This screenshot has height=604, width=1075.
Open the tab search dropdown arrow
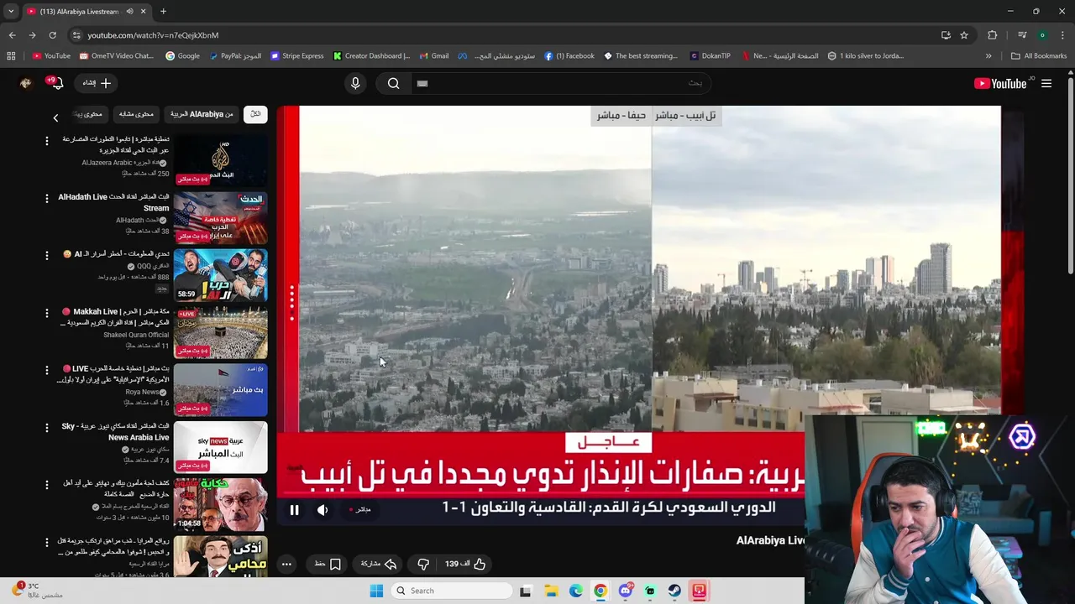[x=11, y=12]
